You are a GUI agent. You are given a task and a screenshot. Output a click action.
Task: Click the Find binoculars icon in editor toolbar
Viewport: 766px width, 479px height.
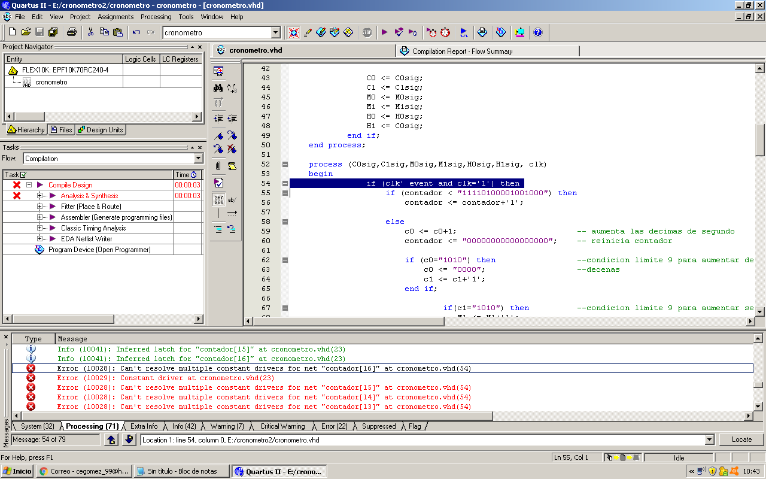click(218, 87)
